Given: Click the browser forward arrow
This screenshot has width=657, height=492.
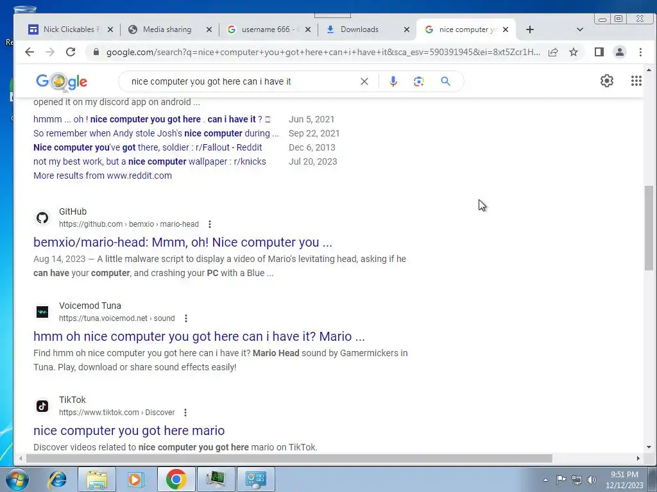Looking at the screenshot, I should tap(50, 52).
